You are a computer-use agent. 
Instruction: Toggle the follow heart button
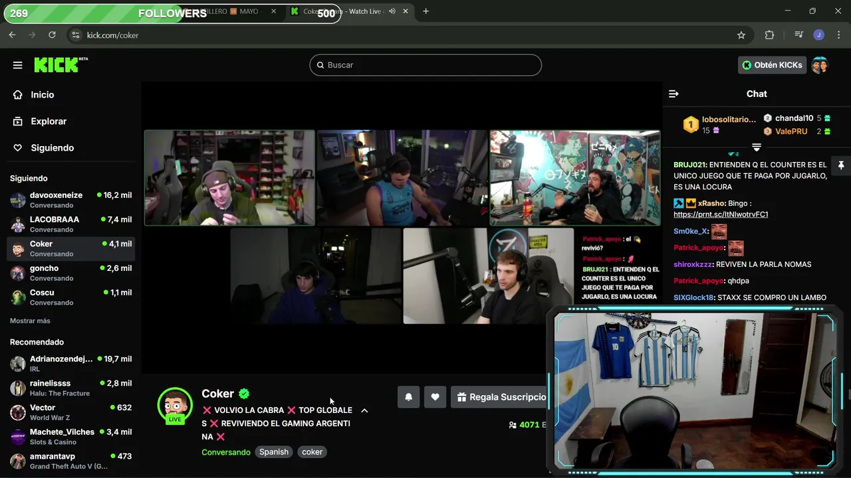(x=435, y=397)
